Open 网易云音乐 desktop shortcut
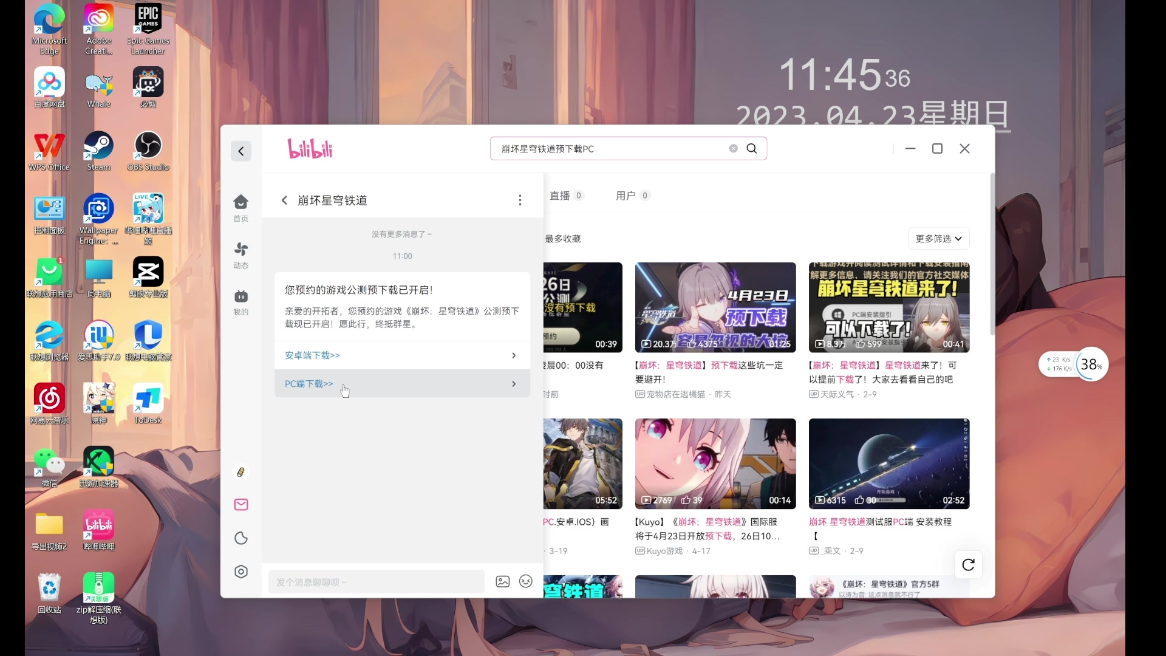 (x=49, y=404)
